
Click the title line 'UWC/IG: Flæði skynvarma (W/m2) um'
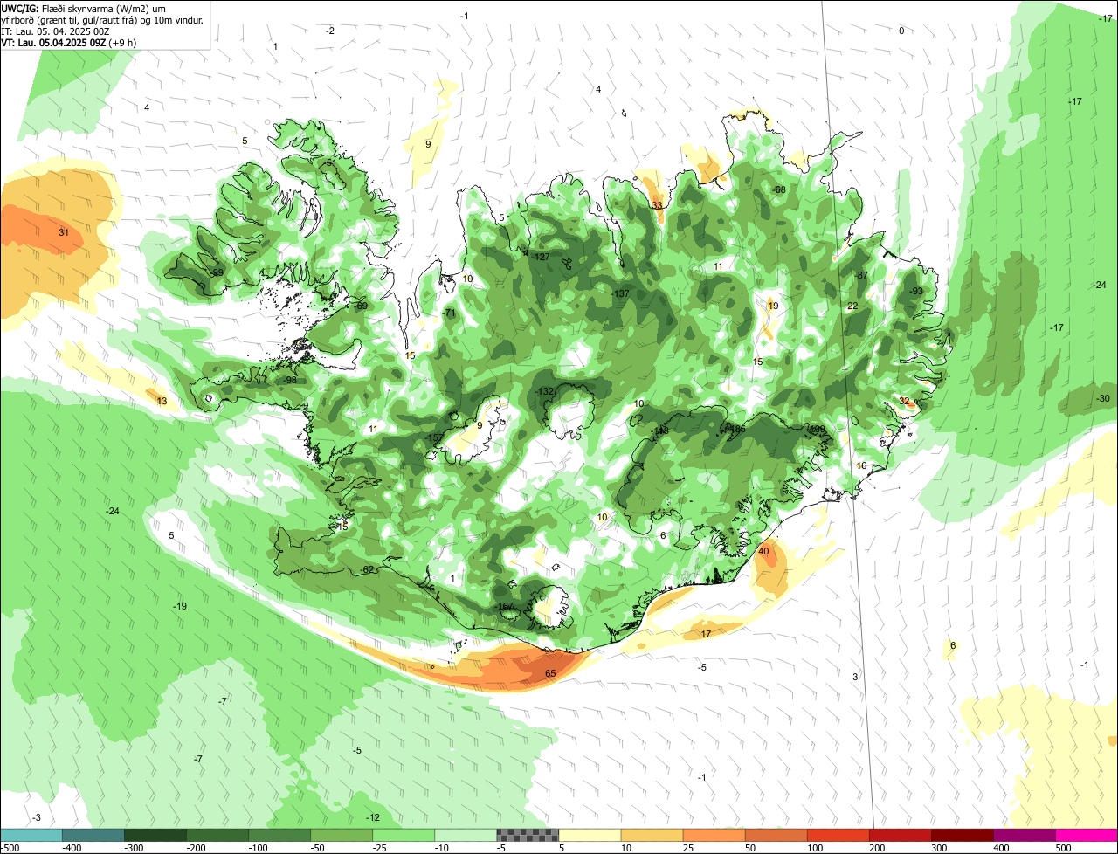[84, 9]
